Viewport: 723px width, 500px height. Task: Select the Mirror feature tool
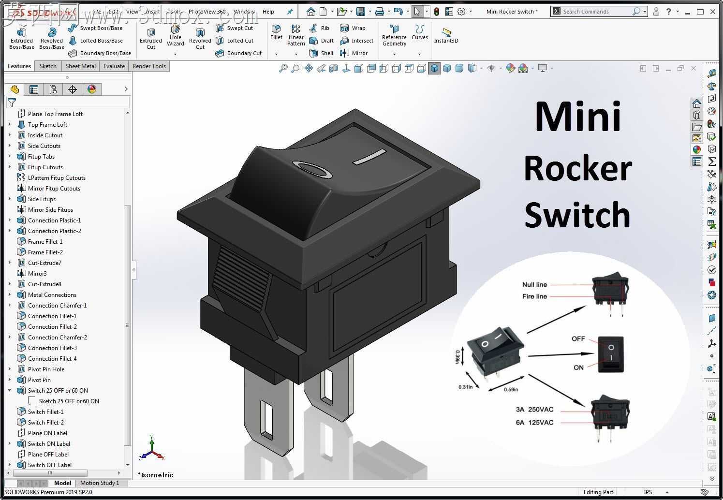354,53
